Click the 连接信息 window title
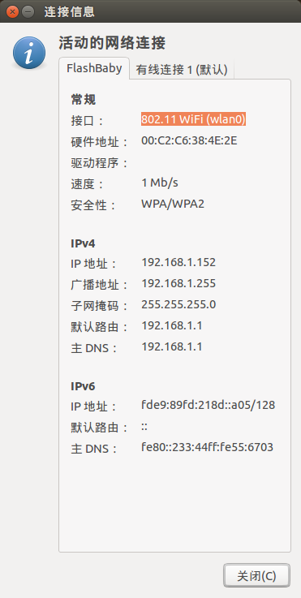 (69, 12)
